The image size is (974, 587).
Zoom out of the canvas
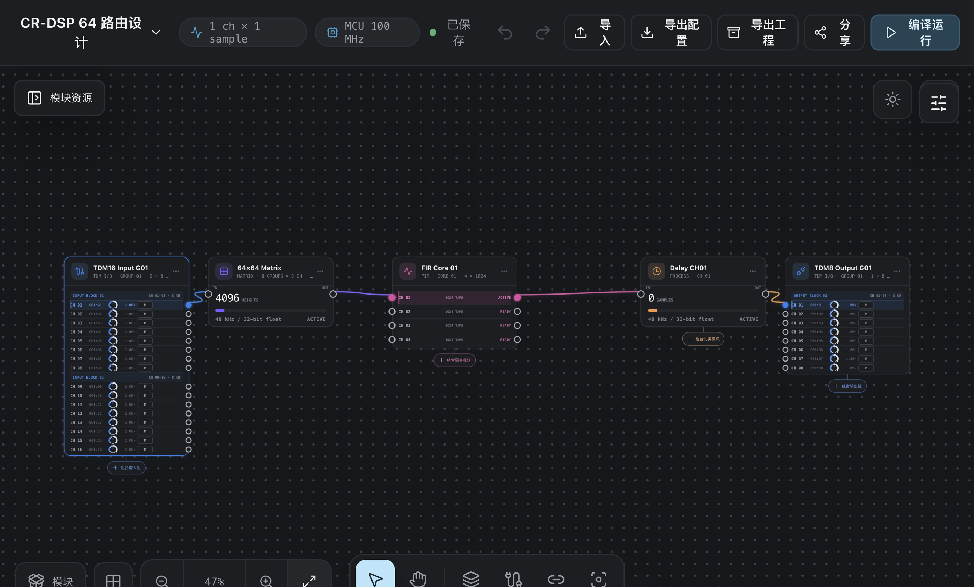click(162, 580)
